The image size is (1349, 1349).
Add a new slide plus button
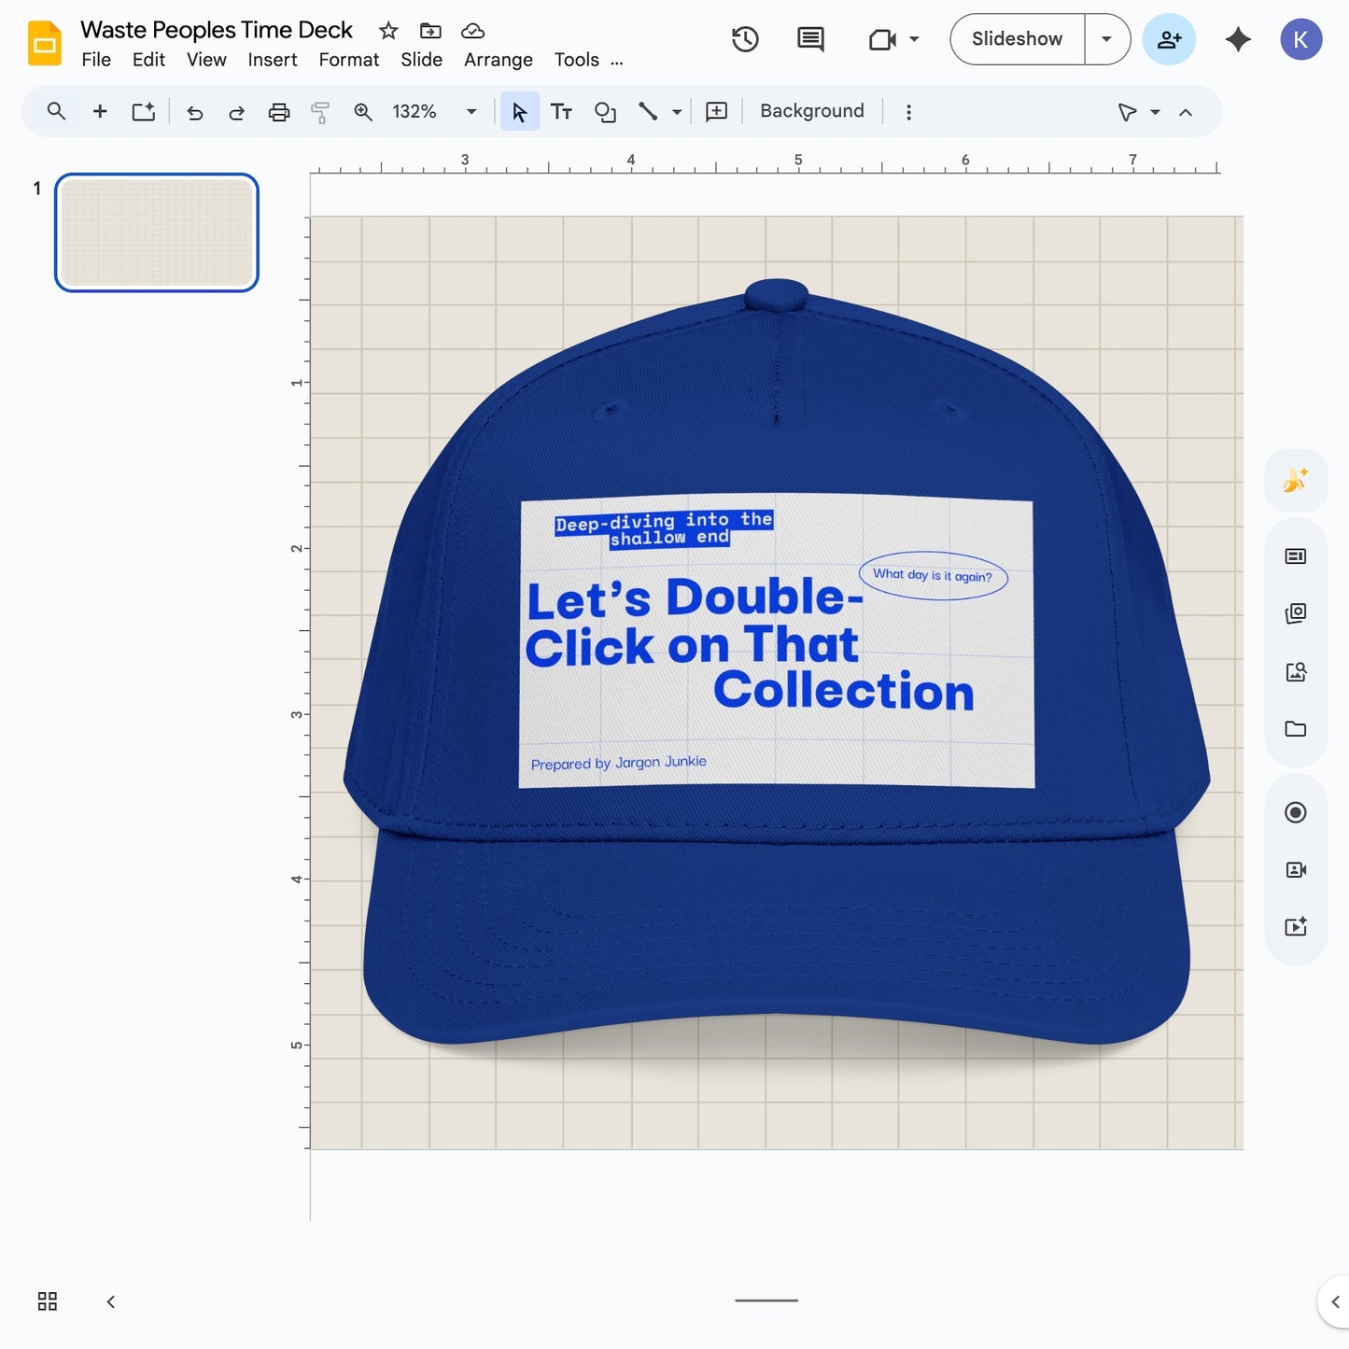[100, 112]
